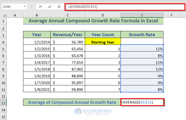Select the date cell 1/8/2021
This screenshot has height=120, width=186.
pyautogui.click(x=37, y=89)
